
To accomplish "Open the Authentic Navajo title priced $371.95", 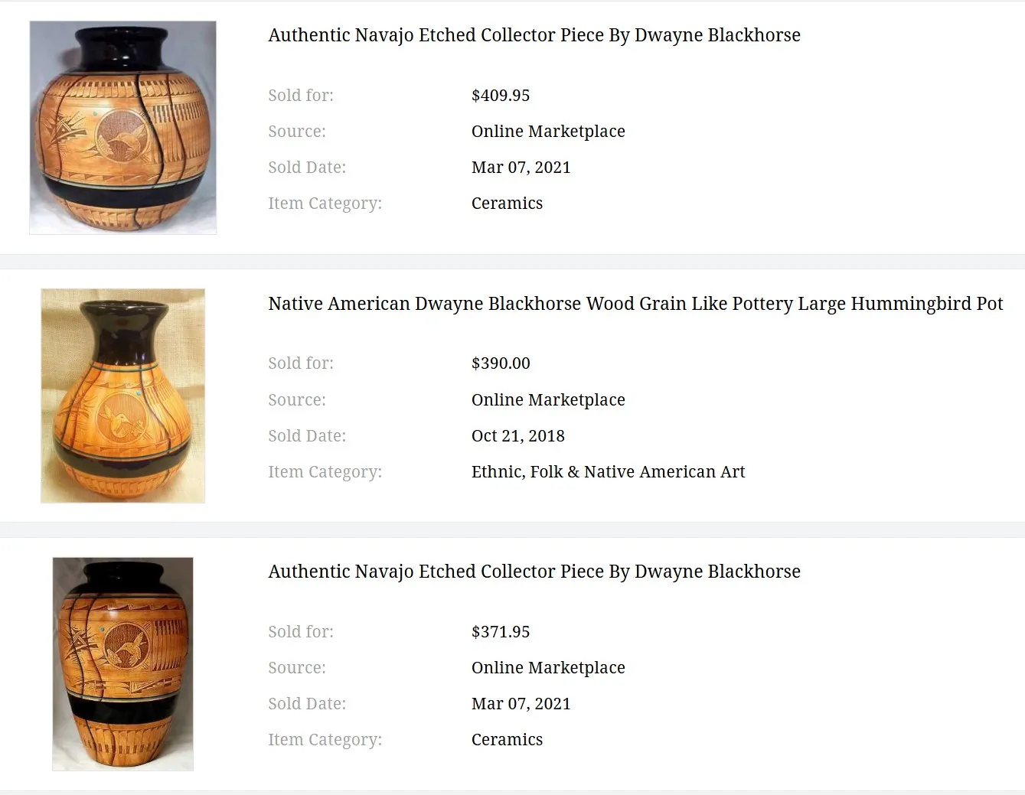I will point(534,572).
